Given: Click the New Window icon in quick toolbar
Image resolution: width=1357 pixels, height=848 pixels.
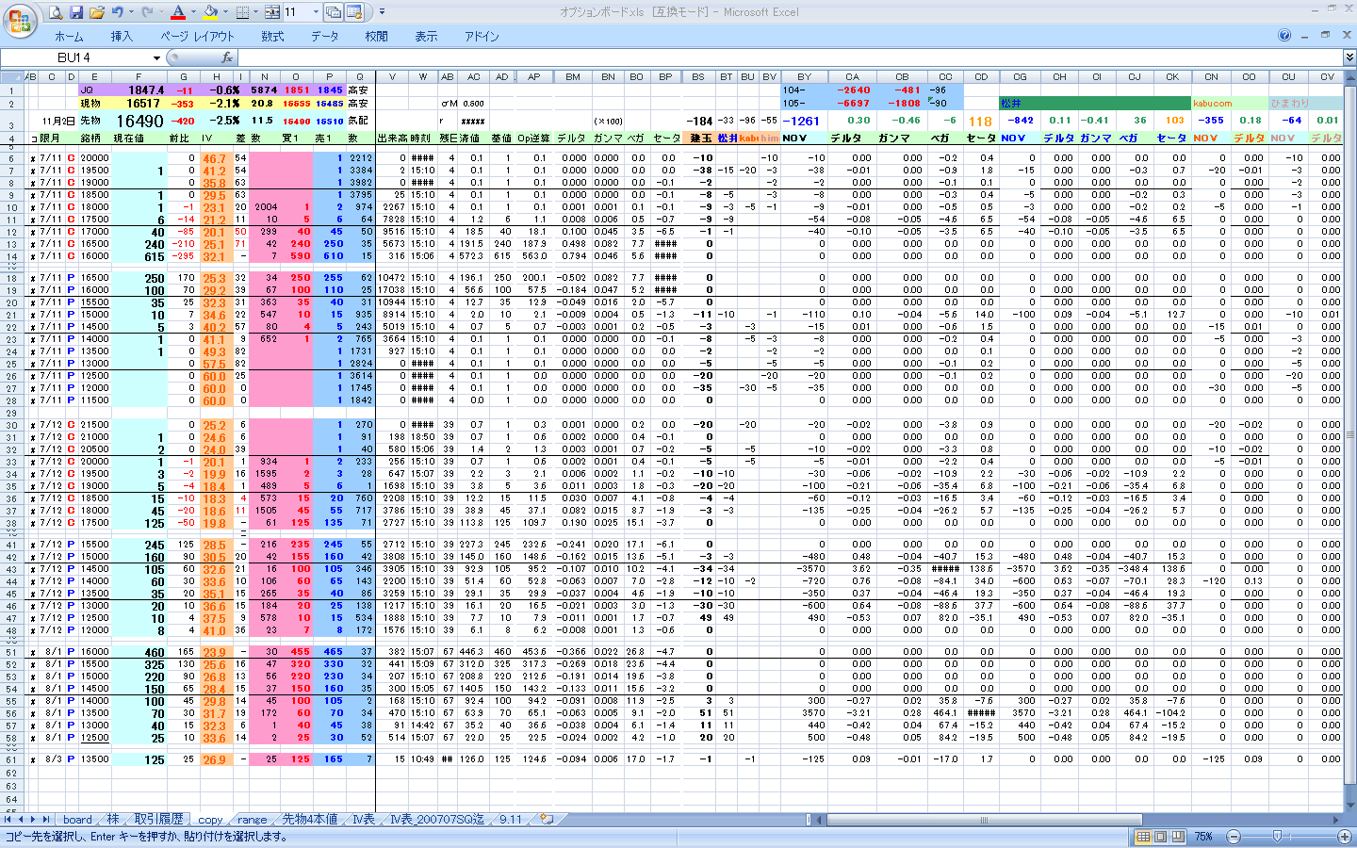Looking at the screenshot, I should (x=334, y=12).
